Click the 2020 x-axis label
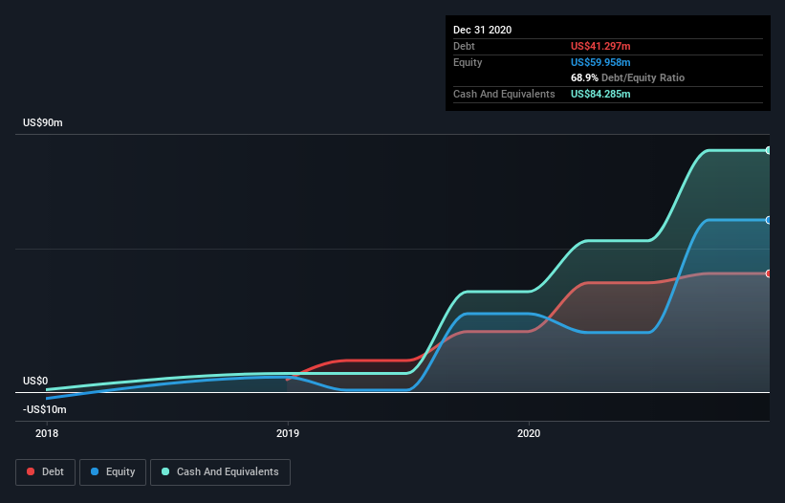The height and width of the screenshot is (503, 785). coord(529,433)
